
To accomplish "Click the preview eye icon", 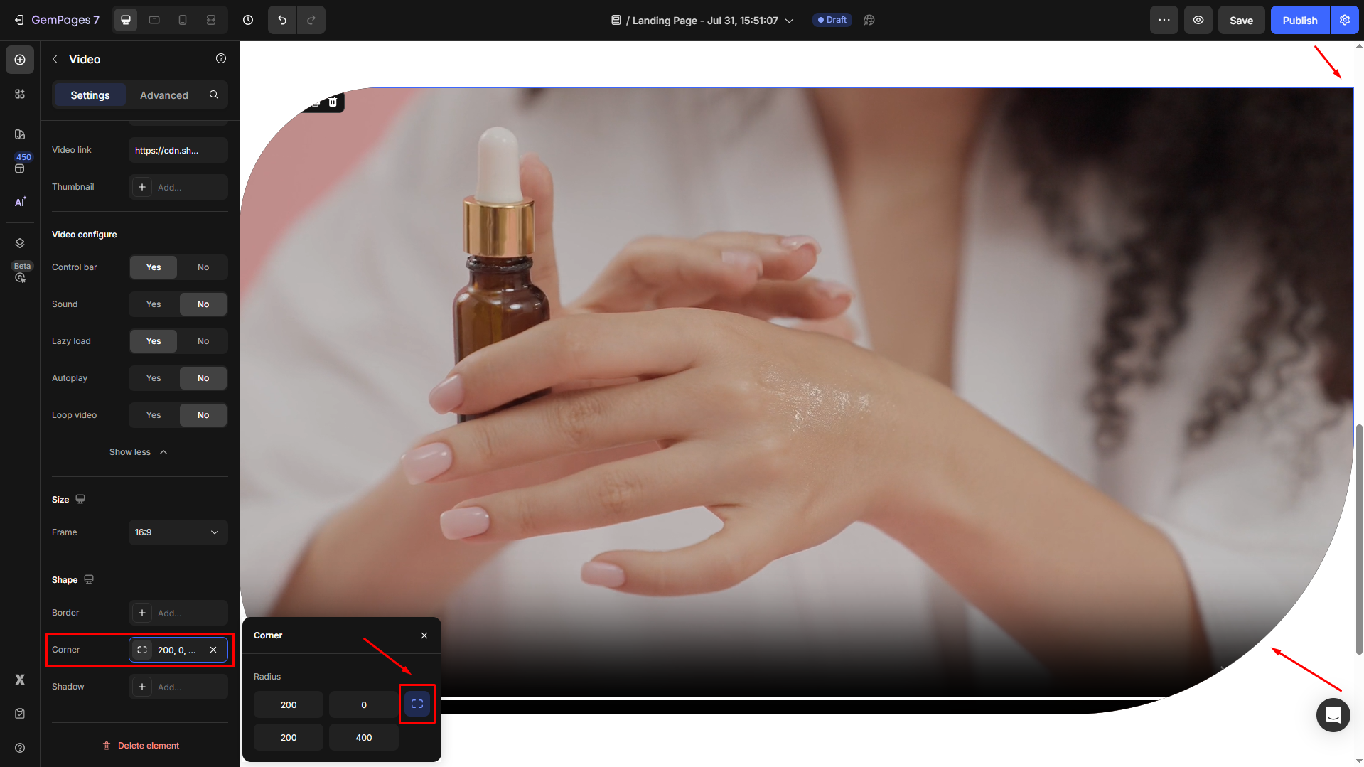I will [1198, 20].
